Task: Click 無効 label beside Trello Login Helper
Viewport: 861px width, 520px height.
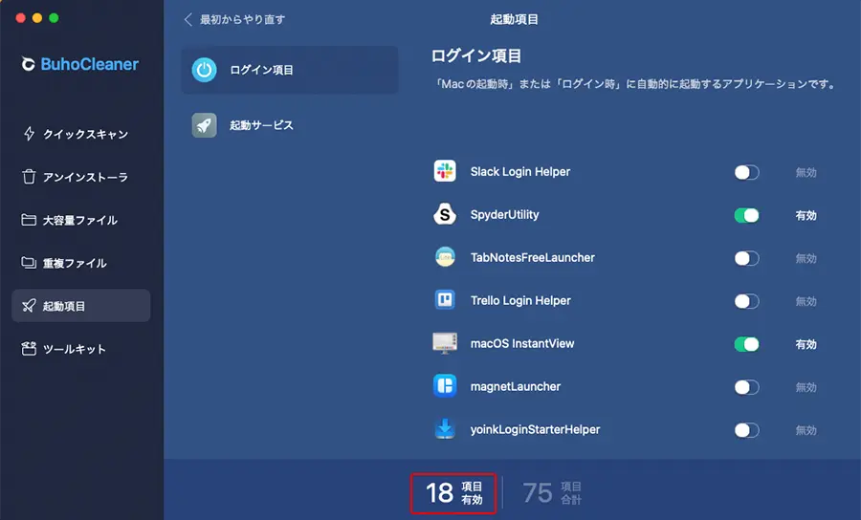Action: pos(806,301)
